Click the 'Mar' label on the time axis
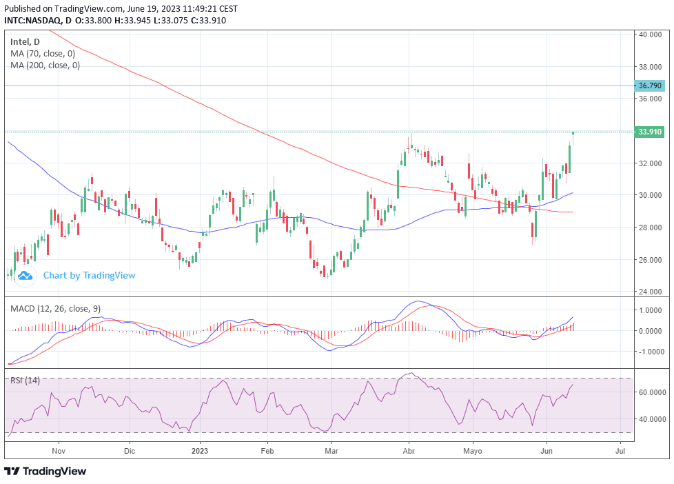This screenshot has width=674, height=484. click(331, 451)
